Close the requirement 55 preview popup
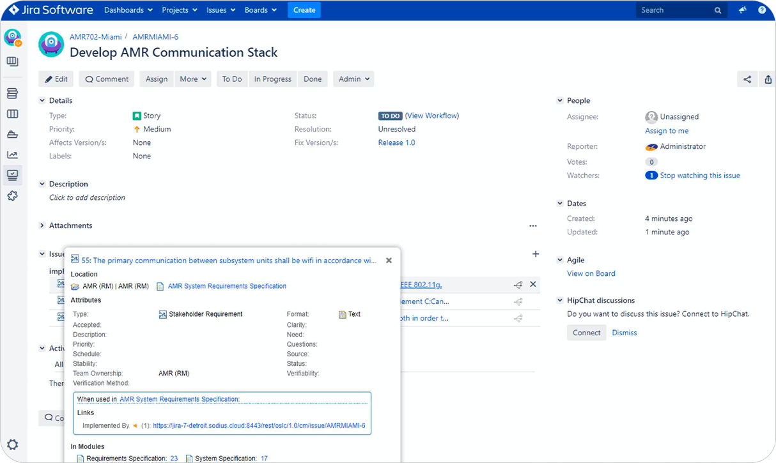The image size is (776, 463). point(389,261)
